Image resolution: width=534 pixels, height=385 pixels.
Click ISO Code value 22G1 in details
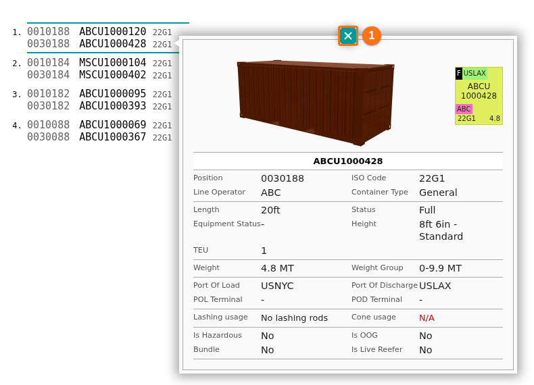coord(432,178)
